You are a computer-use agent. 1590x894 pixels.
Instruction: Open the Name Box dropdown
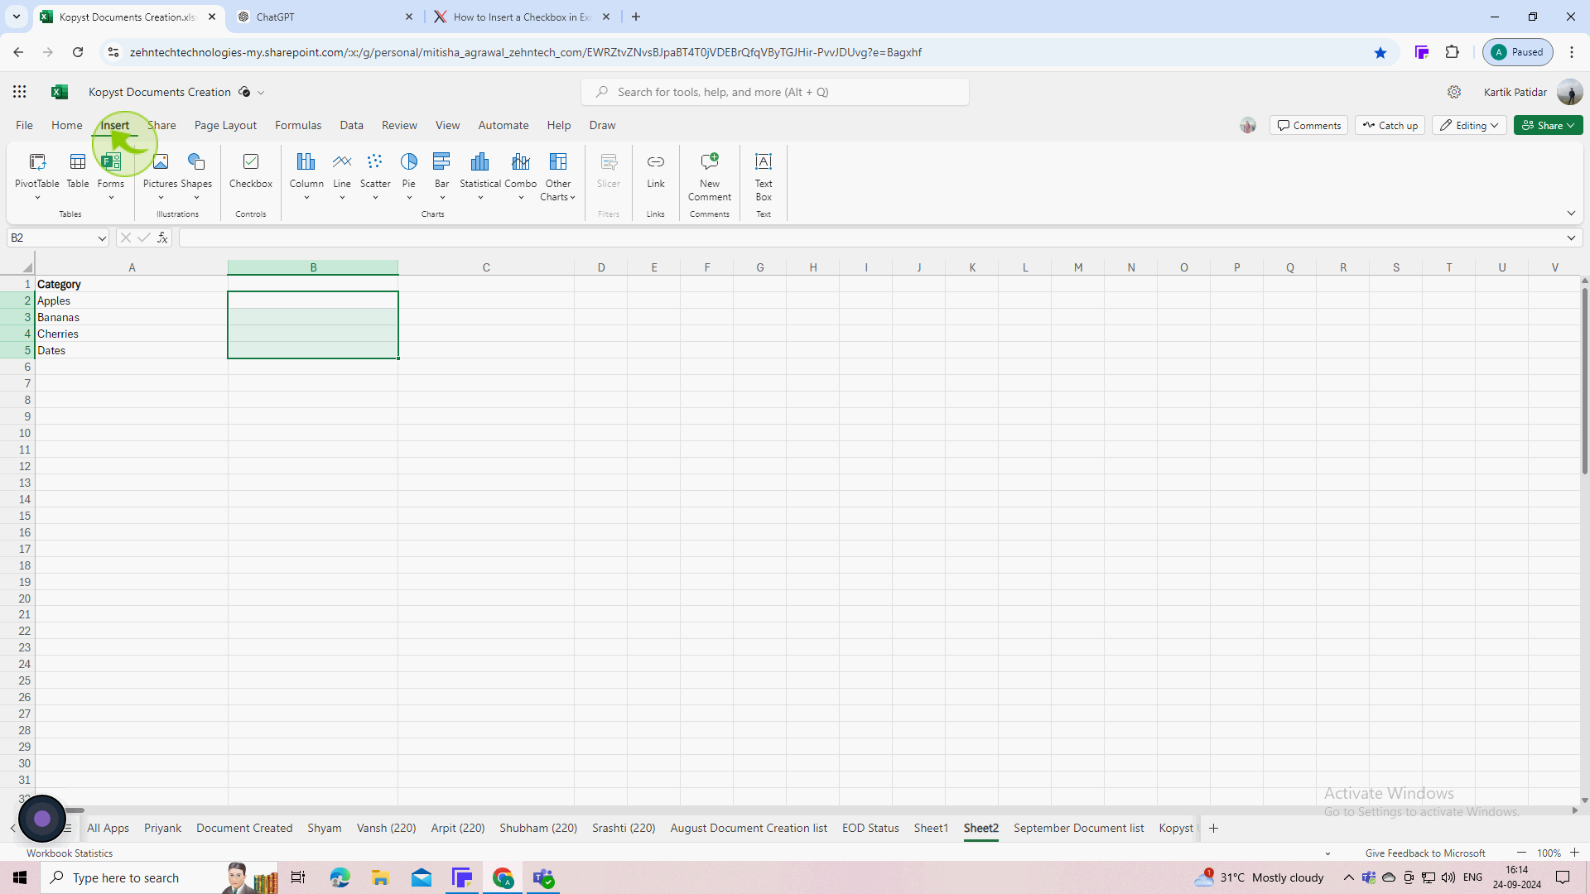pos(102,238)
